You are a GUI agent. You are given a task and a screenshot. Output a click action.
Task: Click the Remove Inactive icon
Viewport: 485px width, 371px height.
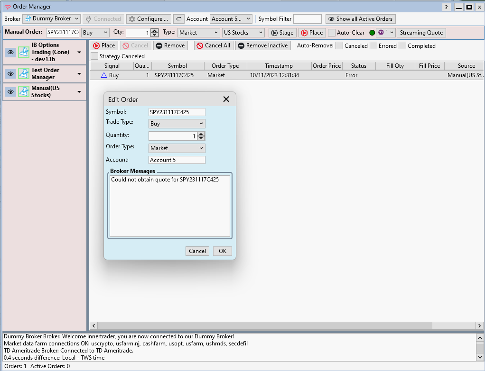click(241, 45)
